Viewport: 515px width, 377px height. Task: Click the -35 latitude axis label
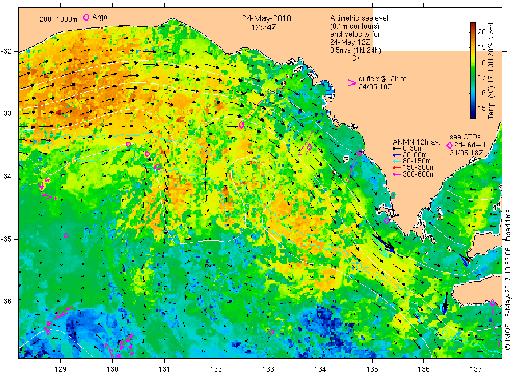(6, 239)
